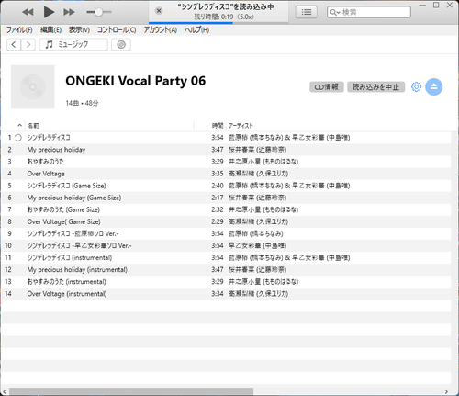Click the scrollbar left arrow
Viewport: 459px width, 396px height.
click(5, 391)
